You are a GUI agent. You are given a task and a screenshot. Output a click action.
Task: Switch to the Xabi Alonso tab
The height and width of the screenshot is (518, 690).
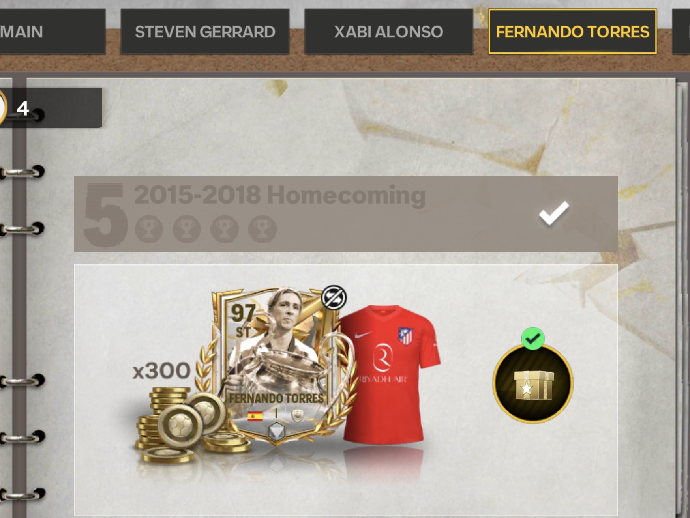pyautogui.click(x=389, y=32)
